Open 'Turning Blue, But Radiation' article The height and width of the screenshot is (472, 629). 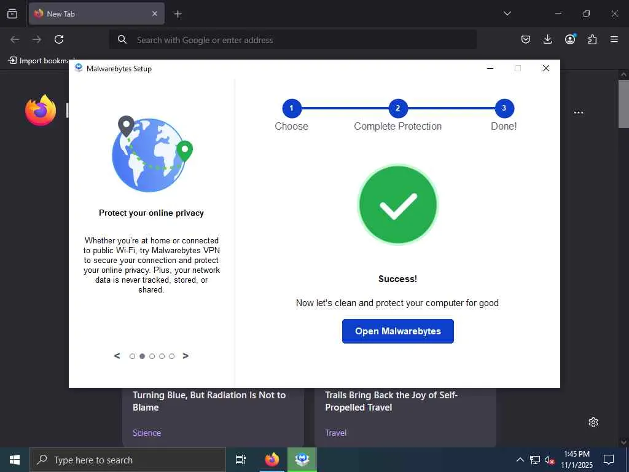point(209,401)
